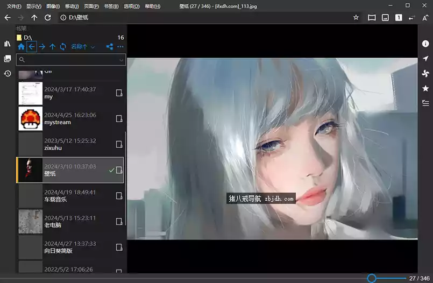Open the playlist panel icon
Screen dimensions: 433x283
coord(425,103)
